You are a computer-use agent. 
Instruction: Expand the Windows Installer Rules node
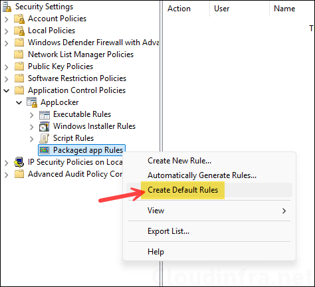32,127
